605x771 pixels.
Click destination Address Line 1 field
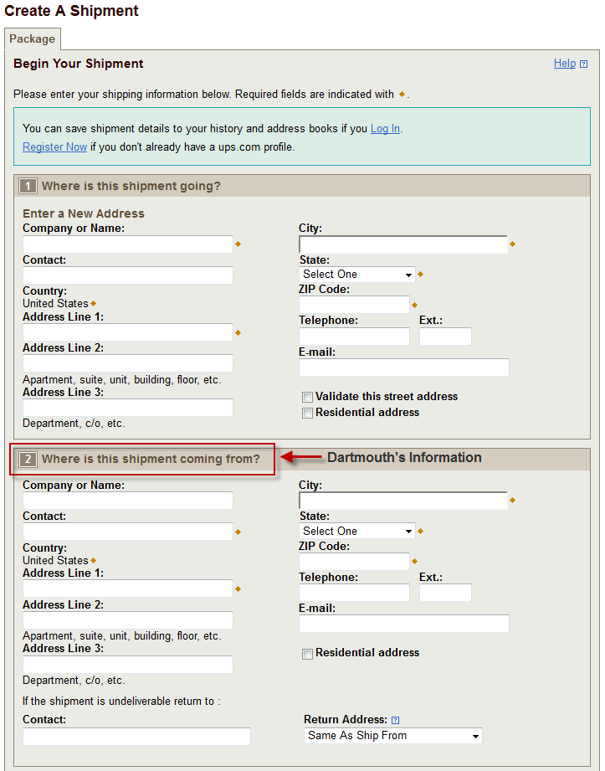(127, 332)
